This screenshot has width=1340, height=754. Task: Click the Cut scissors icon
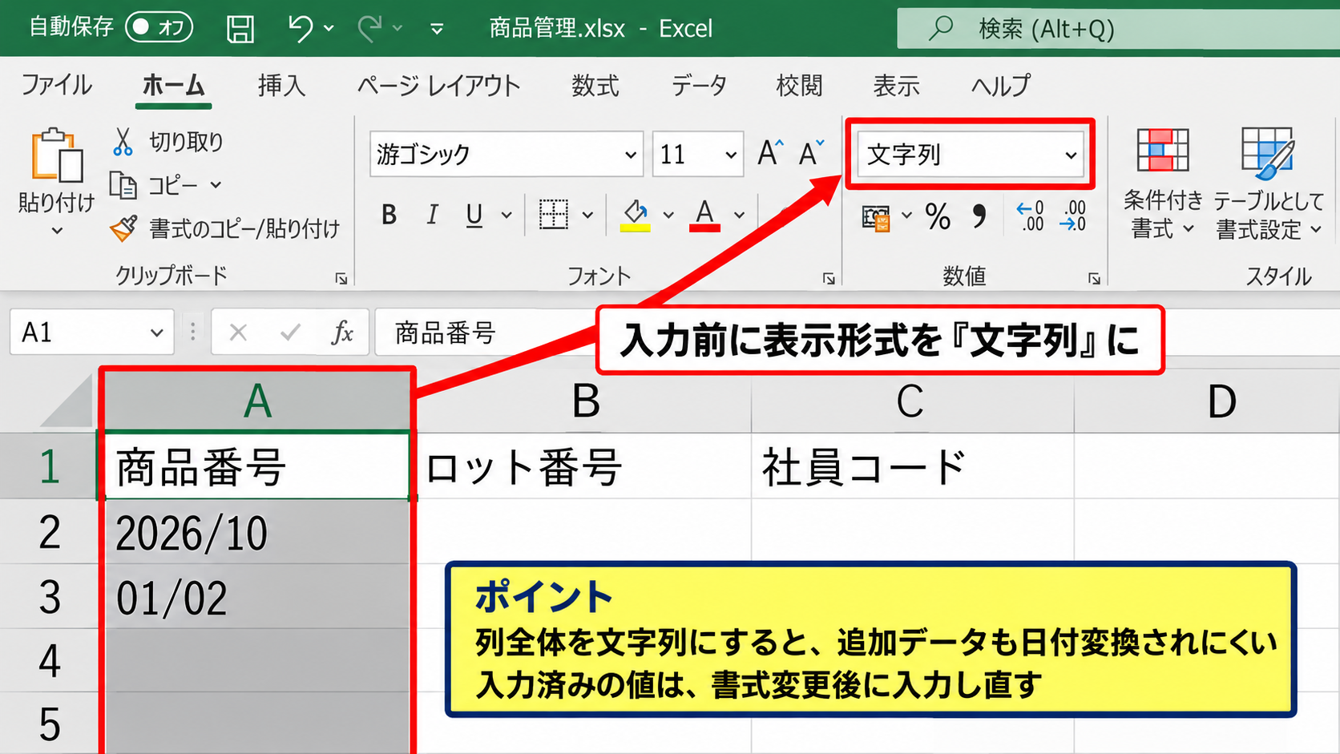point(123,142)
